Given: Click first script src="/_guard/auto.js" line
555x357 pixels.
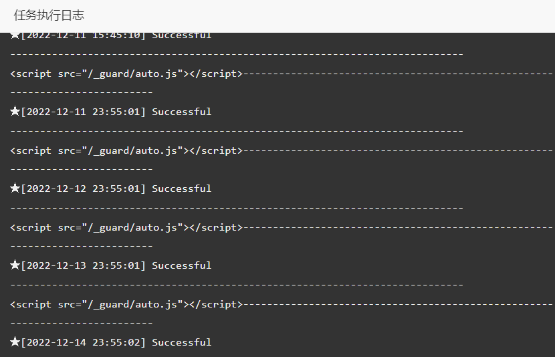Looking at the screenshot, I should click(126, 74).
